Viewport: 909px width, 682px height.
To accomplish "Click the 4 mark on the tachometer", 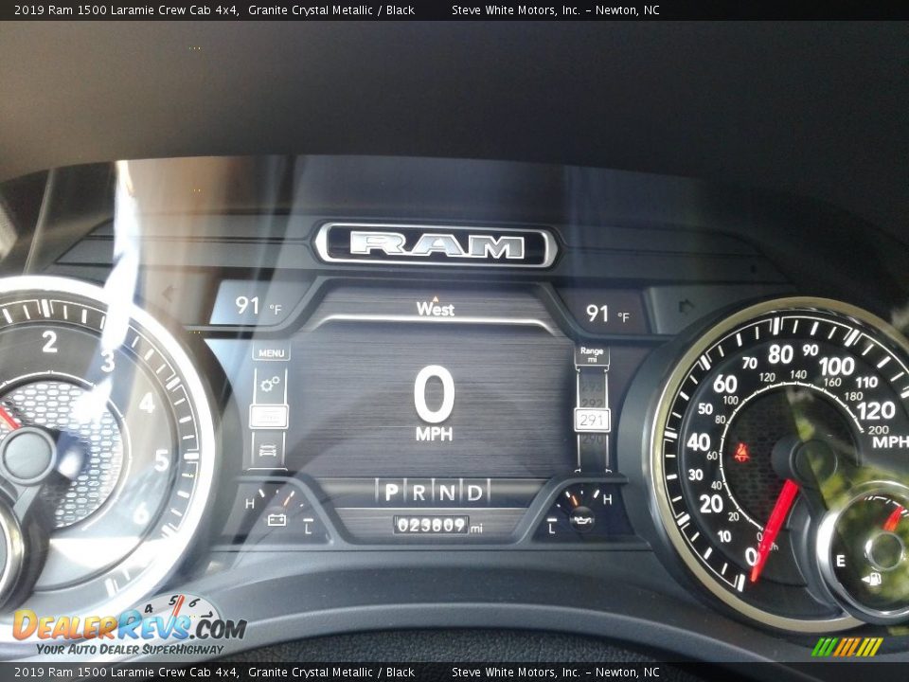I will [x=148, y=403].
